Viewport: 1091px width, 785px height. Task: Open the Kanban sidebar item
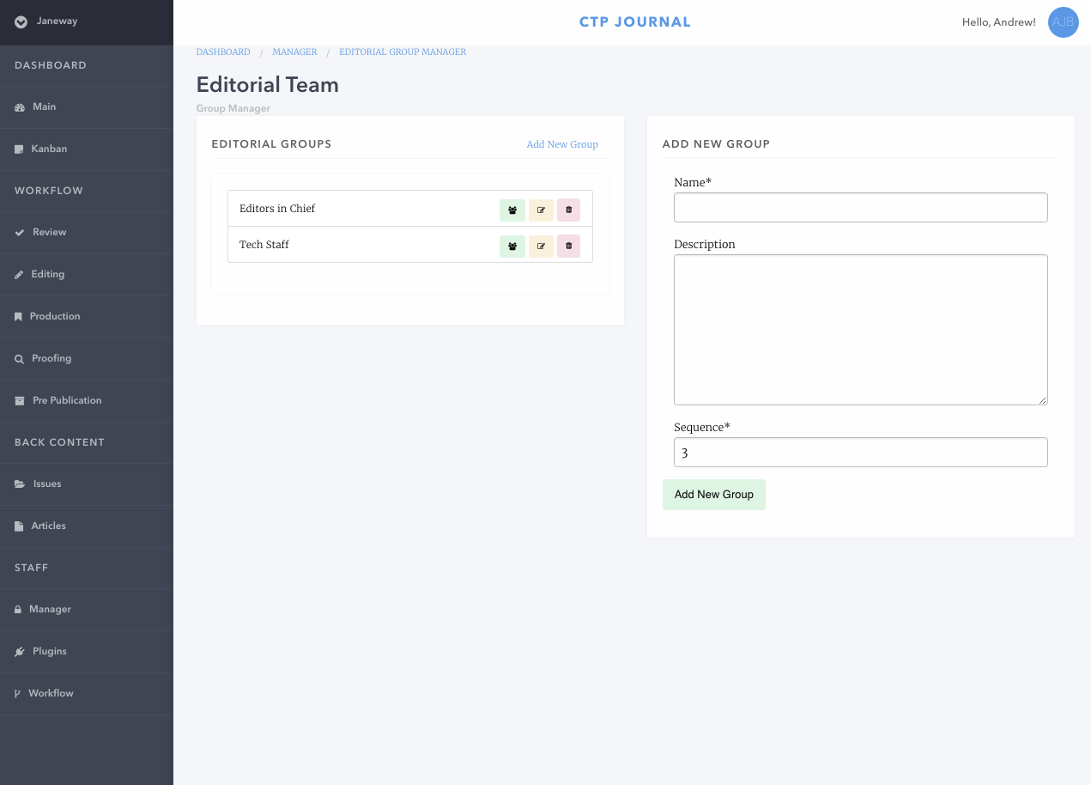coord(49,149)
